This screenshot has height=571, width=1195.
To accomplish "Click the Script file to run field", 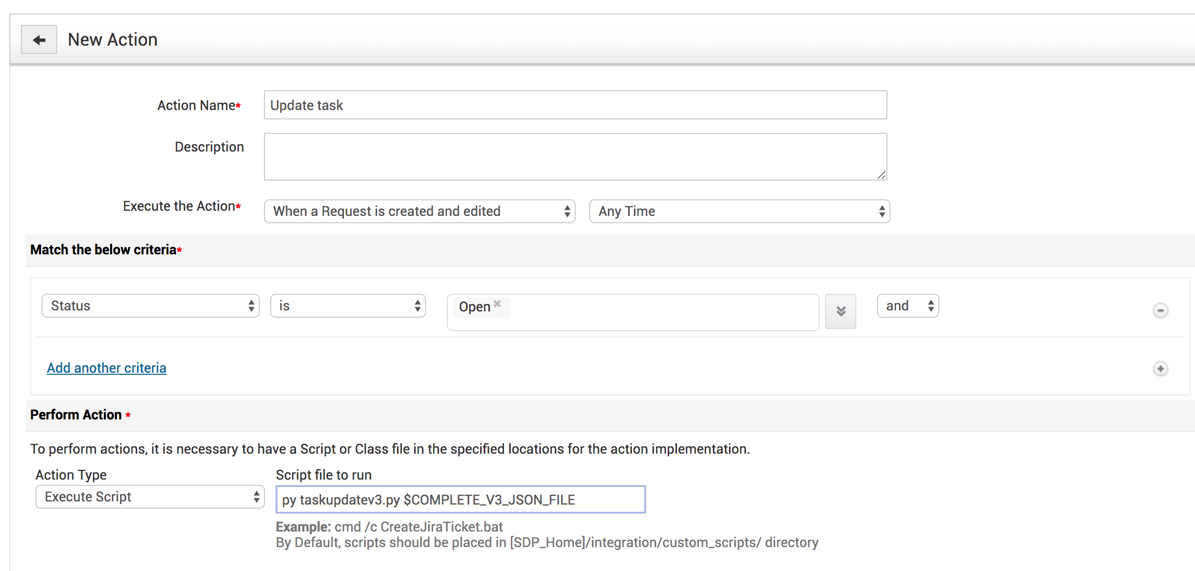I will pyautogui.click(x=460, y=500).
